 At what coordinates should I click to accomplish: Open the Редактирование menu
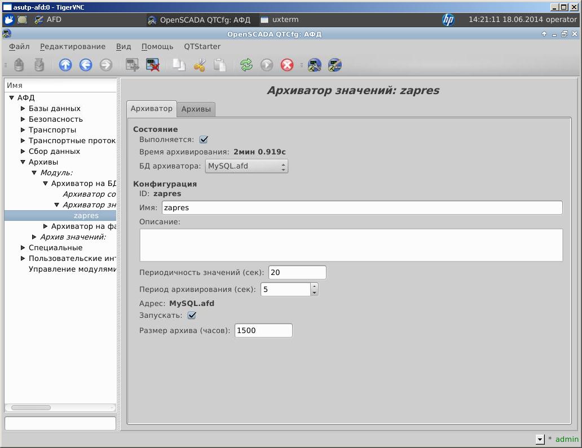click(x=73, y=47)
